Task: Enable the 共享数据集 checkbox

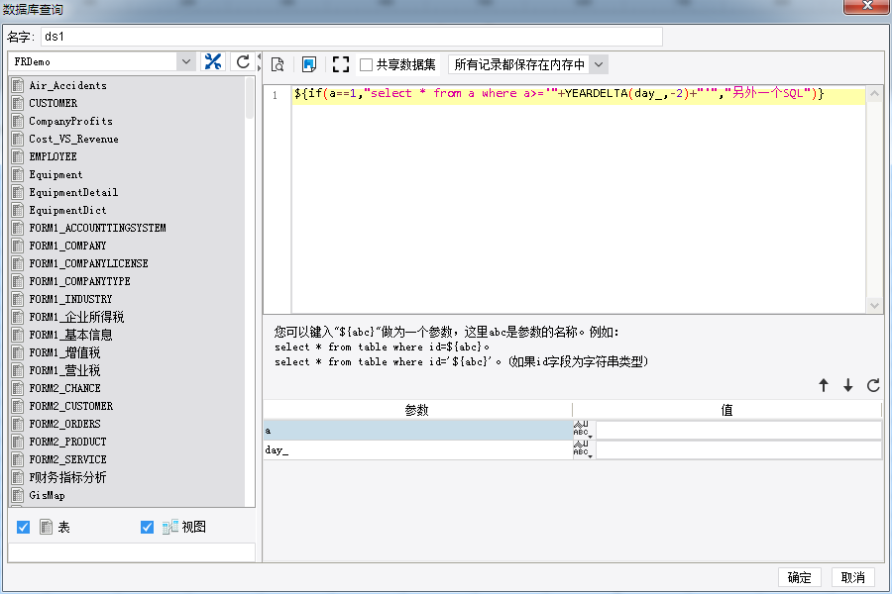Action: 367,64
